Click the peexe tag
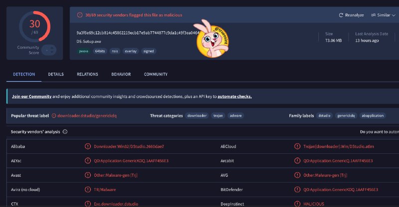The image size is (399, 207). 83,51
